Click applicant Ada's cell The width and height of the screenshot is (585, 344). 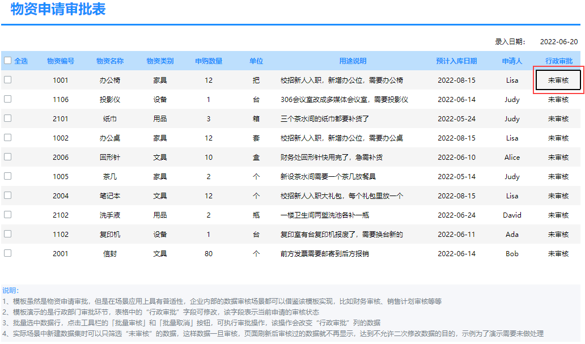(512, 234)
